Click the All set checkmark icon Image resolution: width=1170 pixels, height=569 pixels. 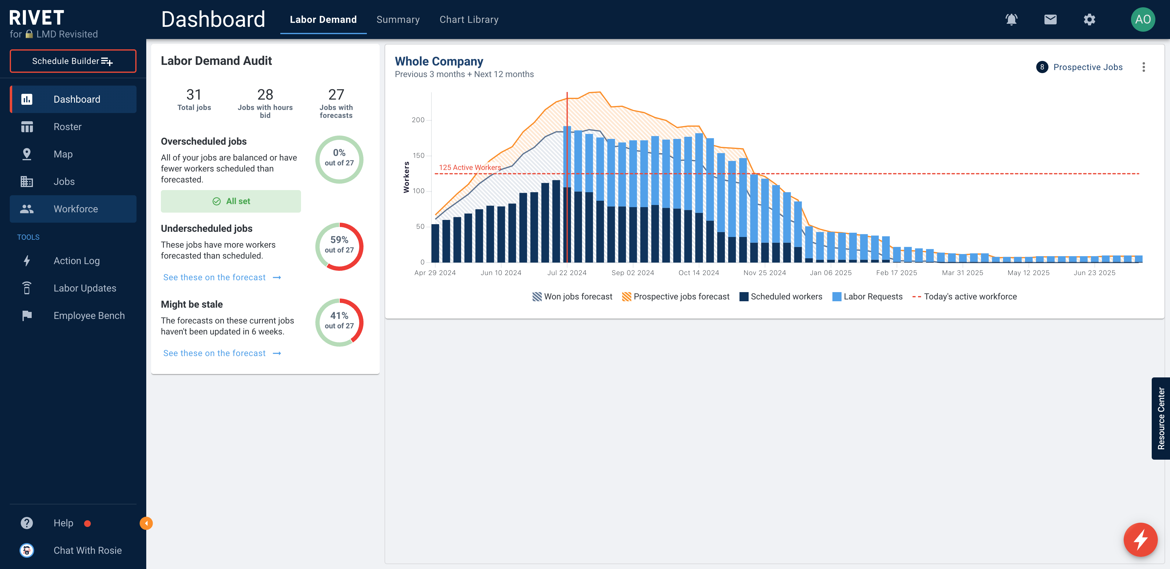tap(217, 201)
